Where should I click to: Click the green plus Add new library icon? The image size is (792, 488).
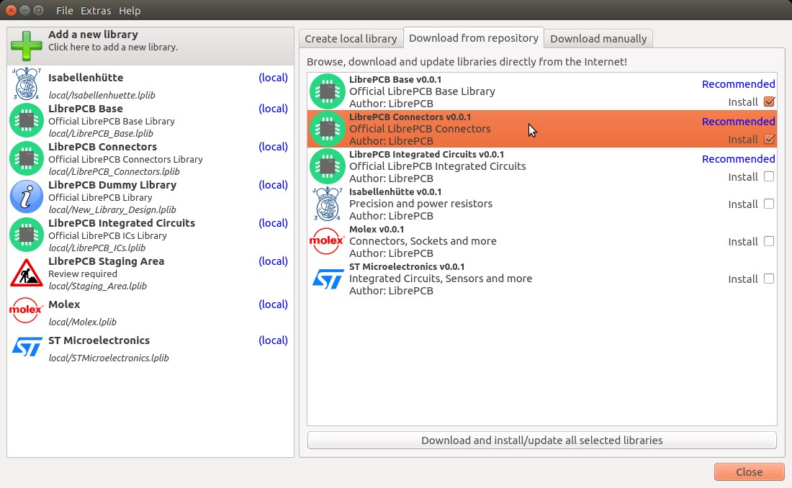(26, 45)
